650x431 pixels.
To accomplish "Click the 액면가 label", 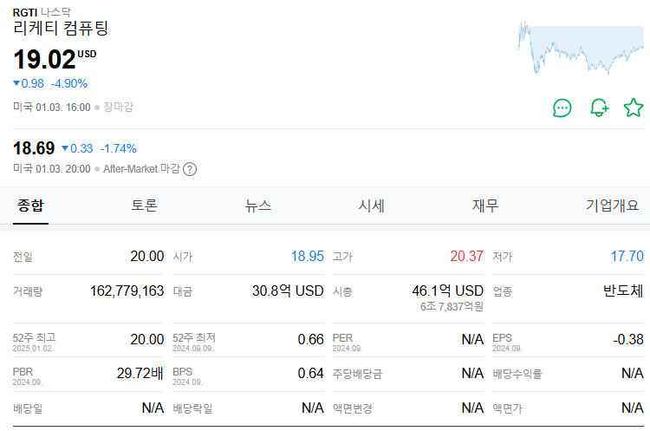I will tap(507, 408).
